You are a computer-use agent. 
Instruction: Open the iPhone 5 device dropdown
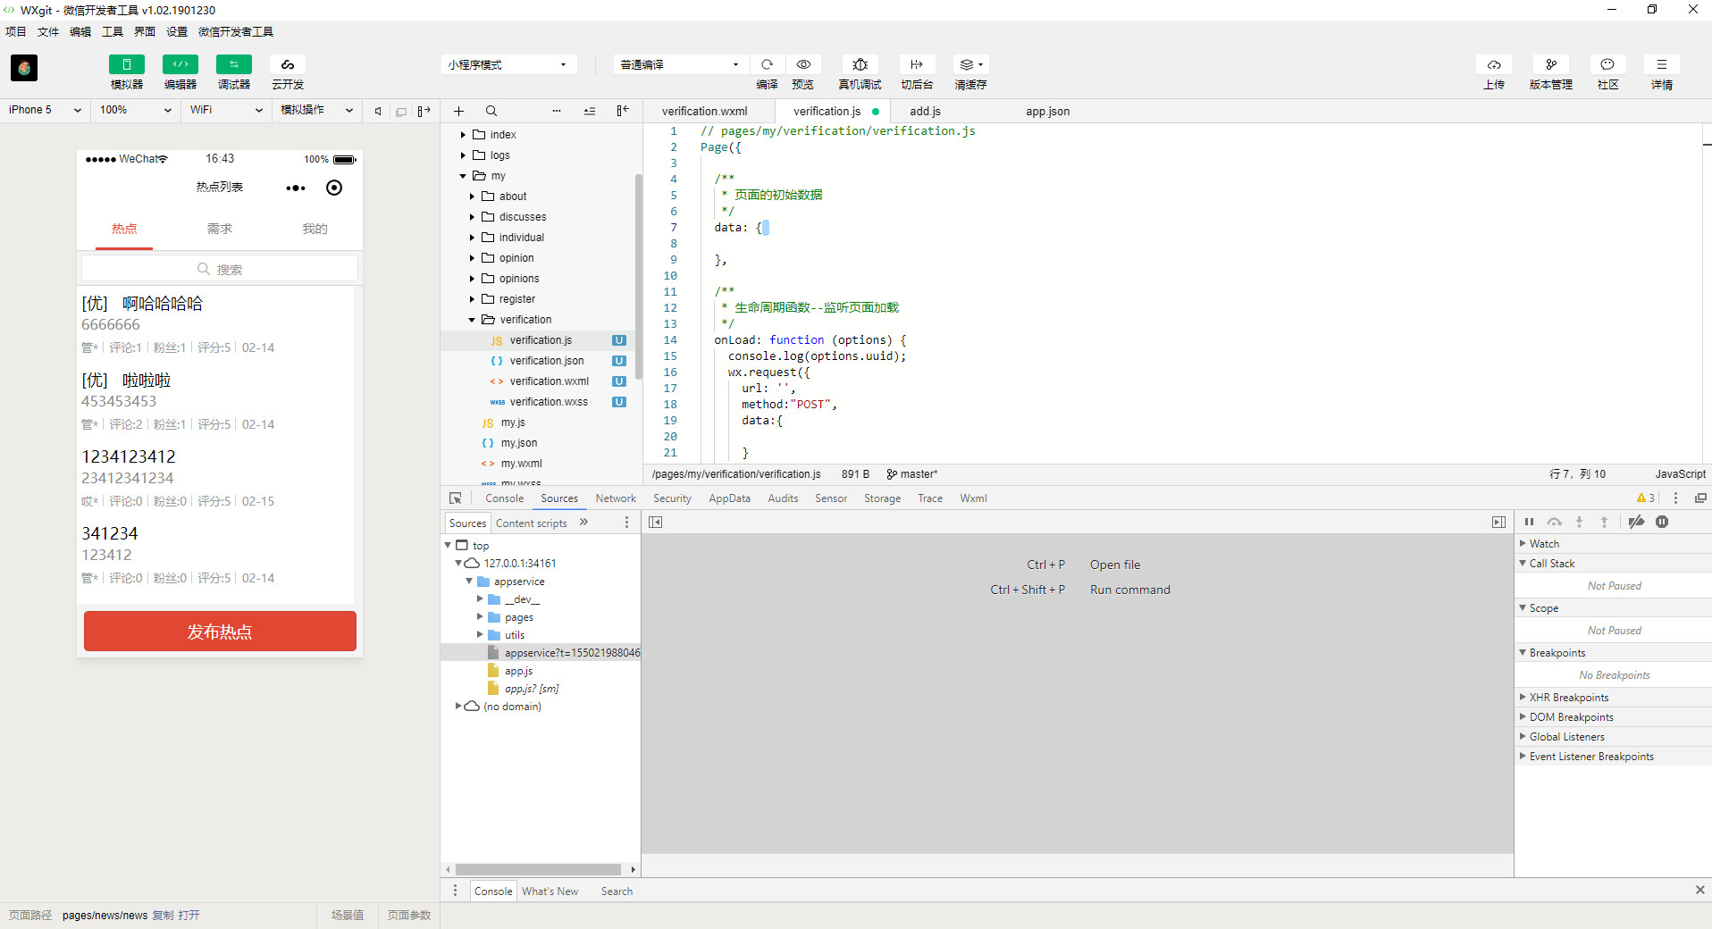pyautogui.click(x=45, y=110)
